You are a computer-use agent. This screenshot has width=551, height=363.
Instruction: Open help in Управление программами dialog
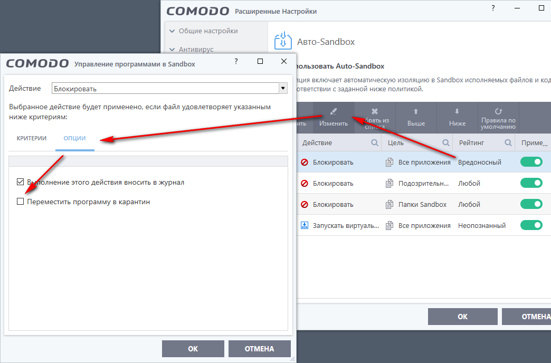tap(236, 61)
